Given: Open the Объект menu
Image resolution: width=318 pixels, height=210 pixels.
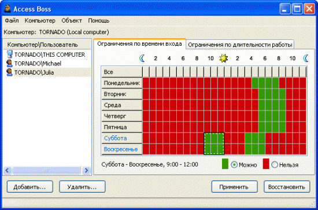Looking at the screenshot, I should tap(72, 20).
